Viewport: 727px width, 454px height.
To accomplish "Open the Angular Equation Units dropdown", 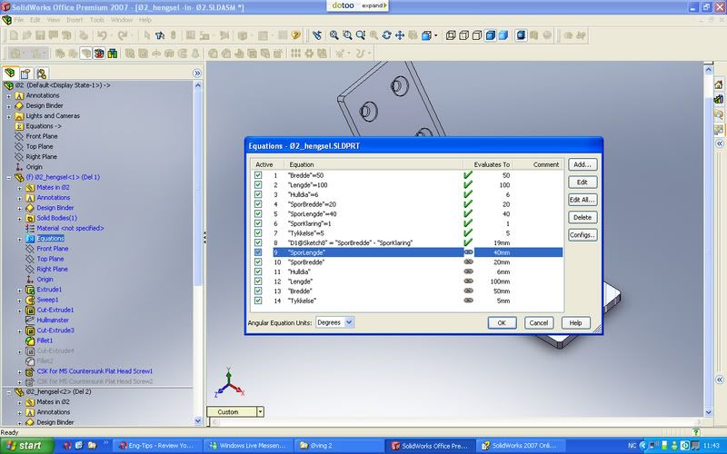I will pyautogui.click(x=349, y=322).
